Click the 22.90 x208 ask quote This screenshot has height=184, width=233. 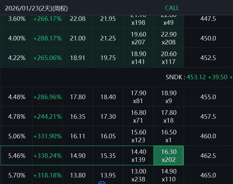click(168, 38)
